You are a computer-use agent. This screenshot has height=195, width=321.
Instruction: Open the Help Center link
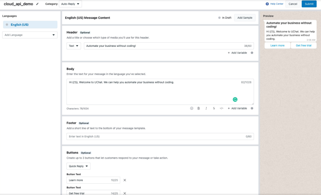coord(274,4)
